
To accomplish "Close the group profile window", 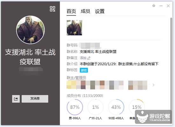I will pos(168,6).
